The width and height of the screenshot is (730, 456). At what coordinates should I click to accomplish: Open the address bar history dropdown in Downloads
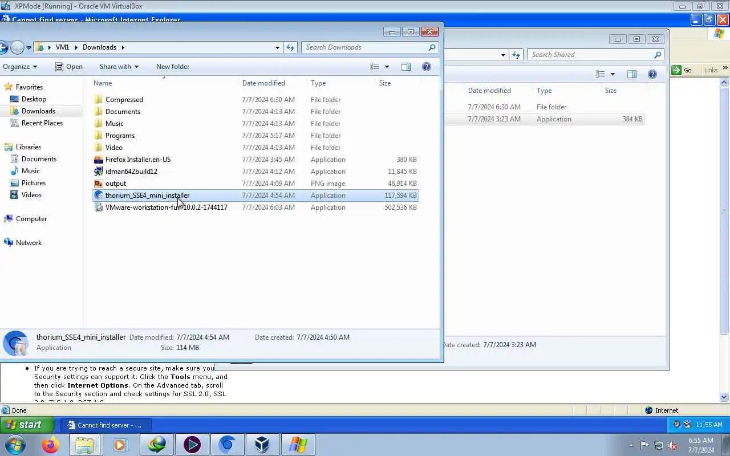coord(278,47)
